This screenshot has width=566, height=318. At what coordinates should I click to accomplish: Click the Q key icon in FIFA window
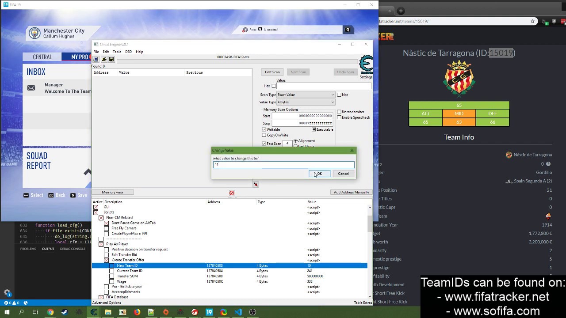tap(347, 30)
